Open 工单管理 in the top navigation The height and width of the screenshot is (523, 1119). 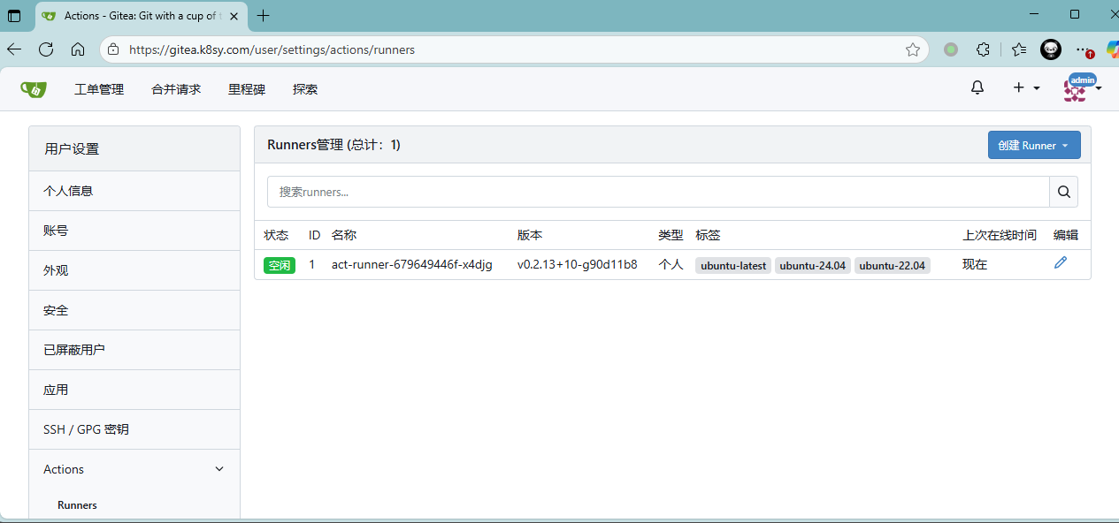click(99, 89)
